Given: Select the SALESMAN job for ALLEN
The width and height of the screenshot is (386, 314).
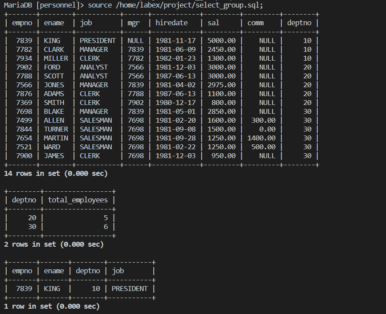Looking at the screenshot, I should tap(96, 120).
